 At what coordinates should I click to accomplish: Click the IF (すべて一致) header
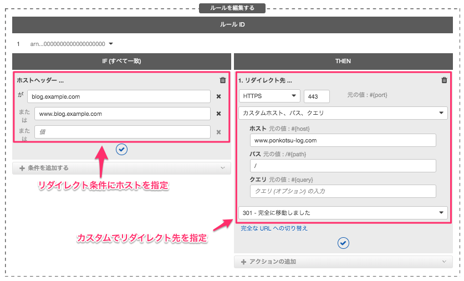[121, 61]
